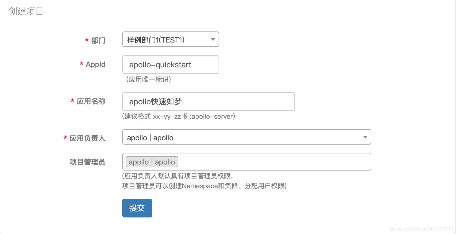
Task: Click the 项目管理员 administrators input field
Action: point(263,162)
